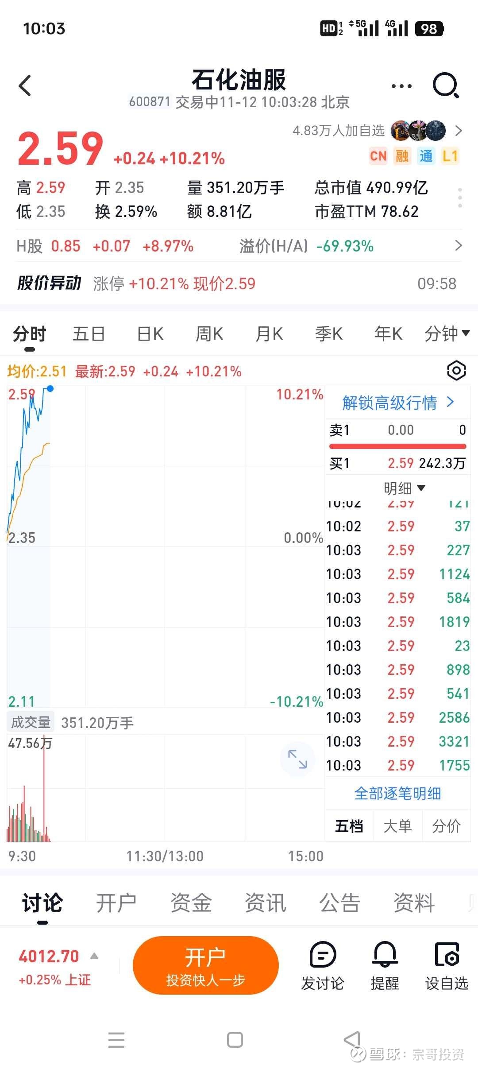Expand chart to fullscreen with arrows icon
This screenshot has height=1069, width=478.
click(x=297, y=759)
